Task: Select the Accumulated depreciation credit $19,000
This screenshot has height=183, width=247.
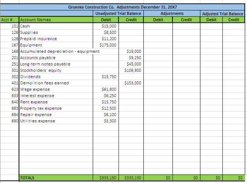Action: 131,51
